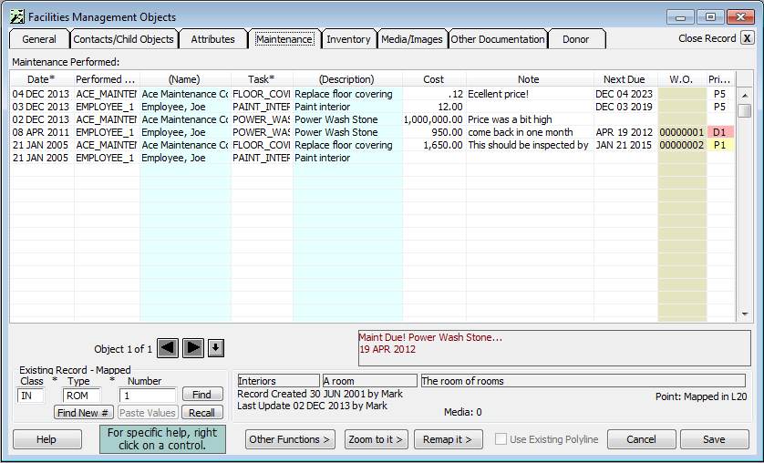Click 'come back in one month' note
The height and width of the screenshot is (463, 764).
pyautogui.click(x=529, y=132)
